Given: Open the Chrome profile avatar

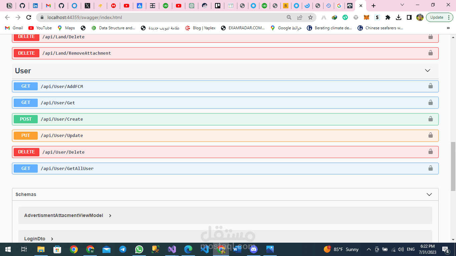Looking at the screenshot, I should coord(420,17).
